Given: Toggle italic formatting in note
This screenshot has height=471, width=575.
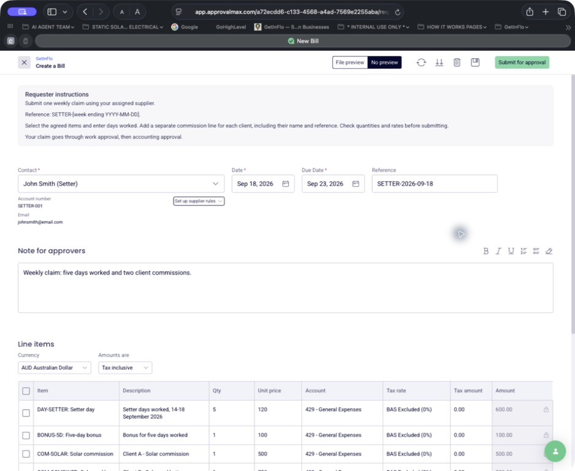Looking at the screenshot, I should pyautogui.click(x=498, y=251).
